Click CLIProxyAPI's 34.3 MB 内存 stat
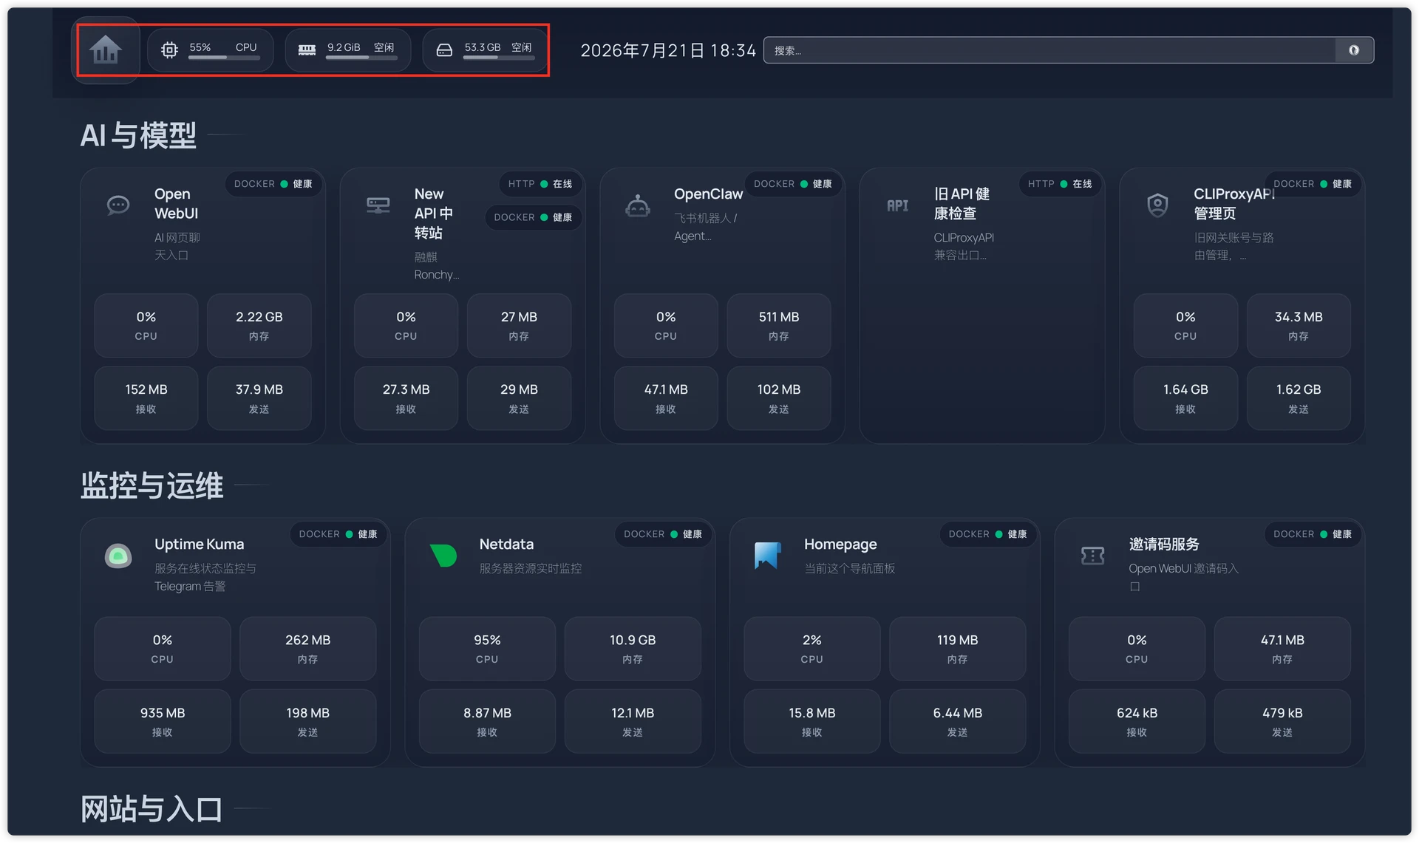This screenshot has height=843, width=1419. 1299,325
